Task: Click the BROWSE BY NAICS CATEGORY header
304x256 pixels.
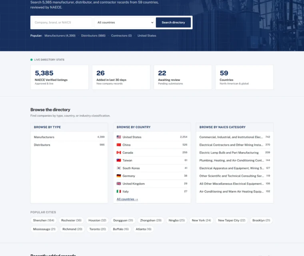Action: 222,127
